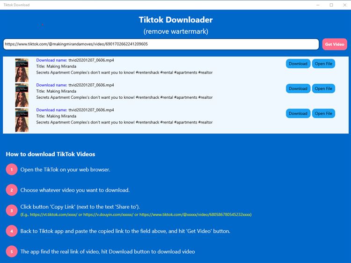Click second row's 'Title: Making Miranda' text
The height and width of the screenshot is (263, 351).
click(56, 91)
